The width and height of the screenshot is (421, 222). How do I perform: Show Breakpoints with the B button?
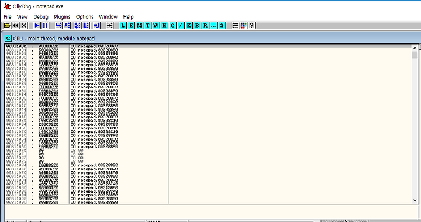pos(197,26)
